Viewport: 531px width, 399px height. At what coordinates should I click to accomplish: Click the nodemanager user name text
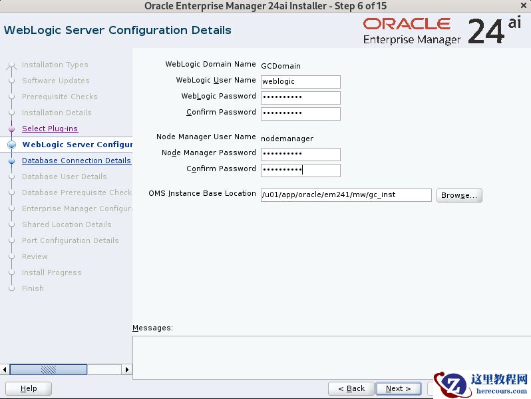(x=287, y=139)
